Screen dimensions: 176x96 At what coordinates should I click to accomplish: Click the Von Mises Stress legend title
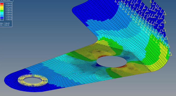click(x=5, y=0)
